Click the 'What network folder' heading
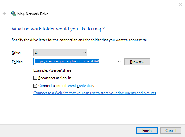The image size is (185, 137). click(x=58, y=29)
